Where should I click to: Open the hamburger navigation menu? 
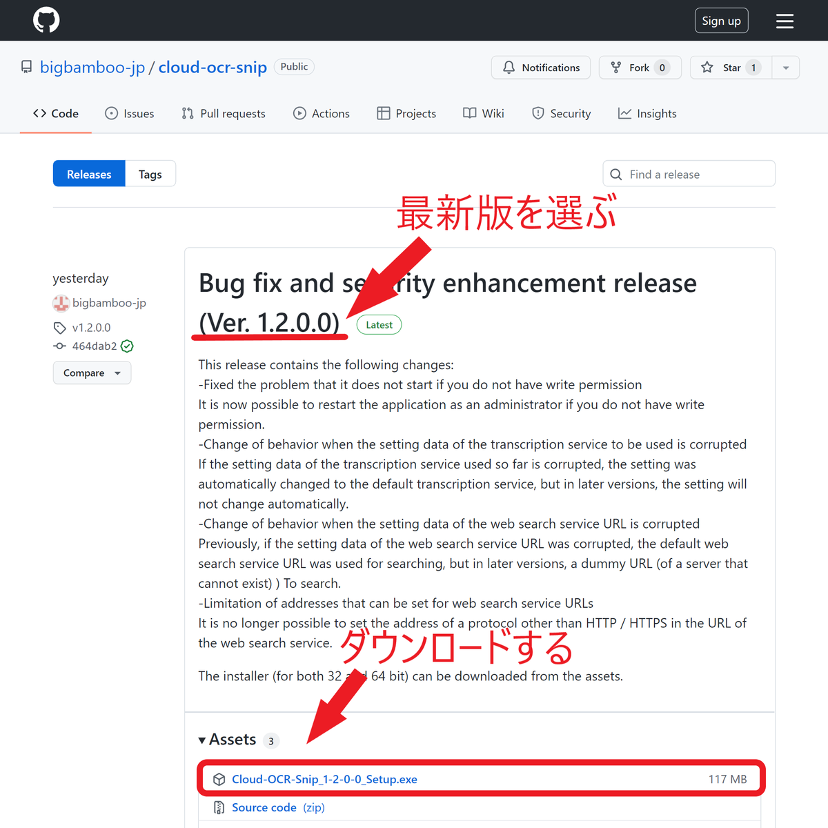coord(785,21)
